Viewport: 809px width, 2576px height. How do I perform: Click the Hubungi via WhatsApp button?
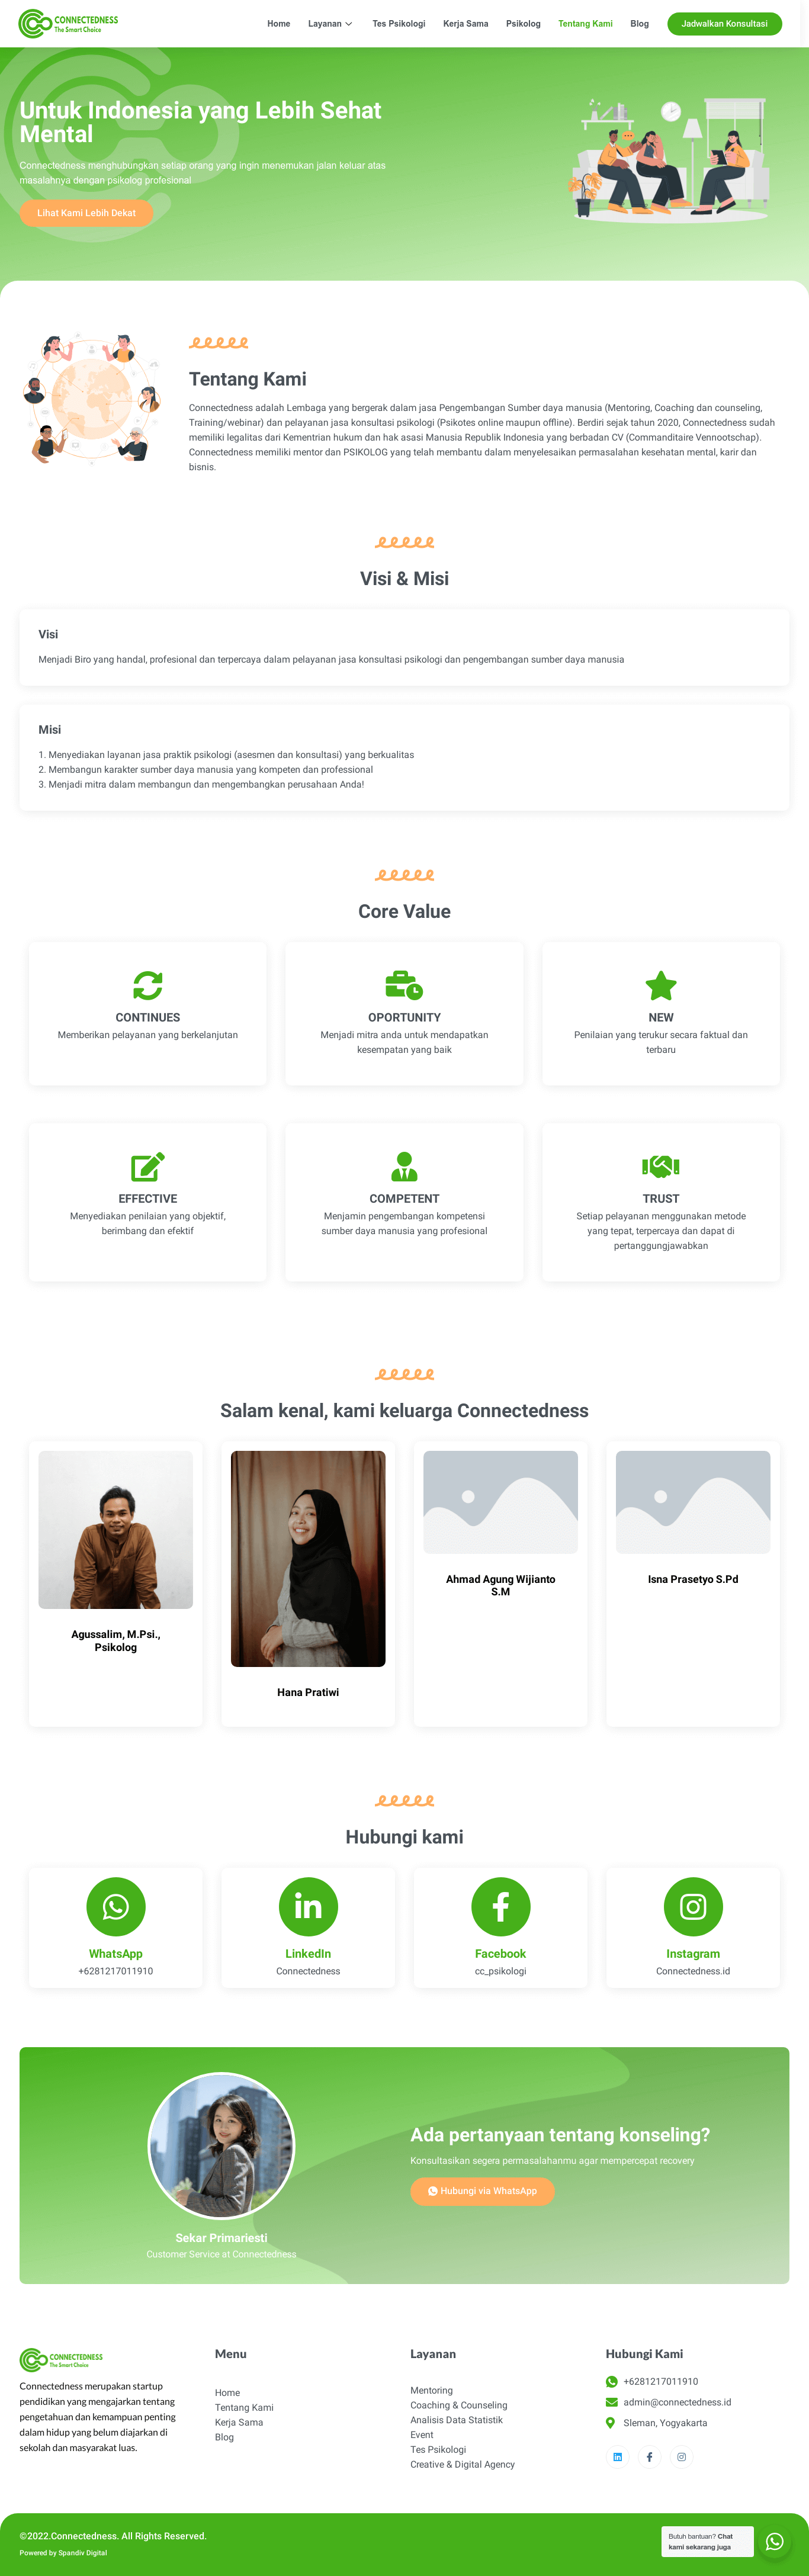tap(482, 2191)
